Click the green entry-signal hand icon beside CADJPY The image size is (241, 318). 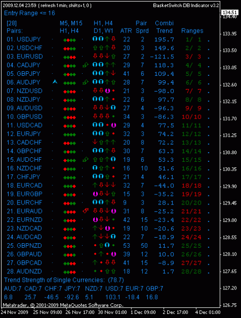tap(86, 65)
